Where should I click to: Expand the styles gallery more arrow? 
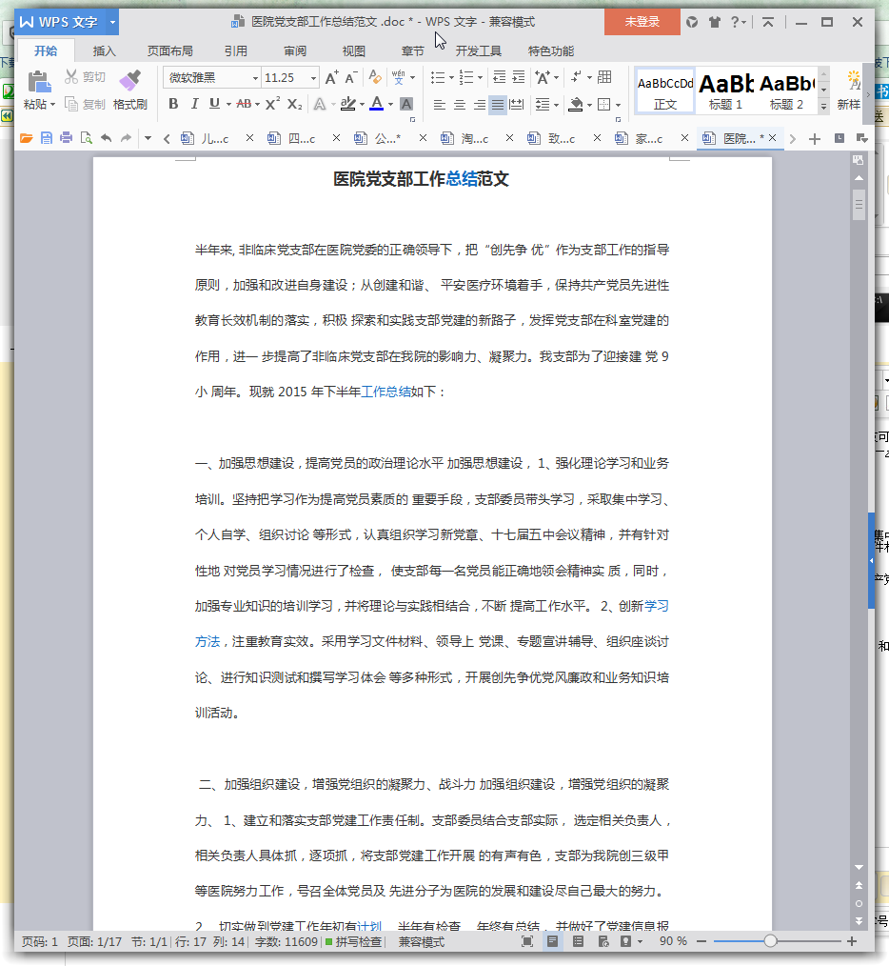tap(823, 106)
